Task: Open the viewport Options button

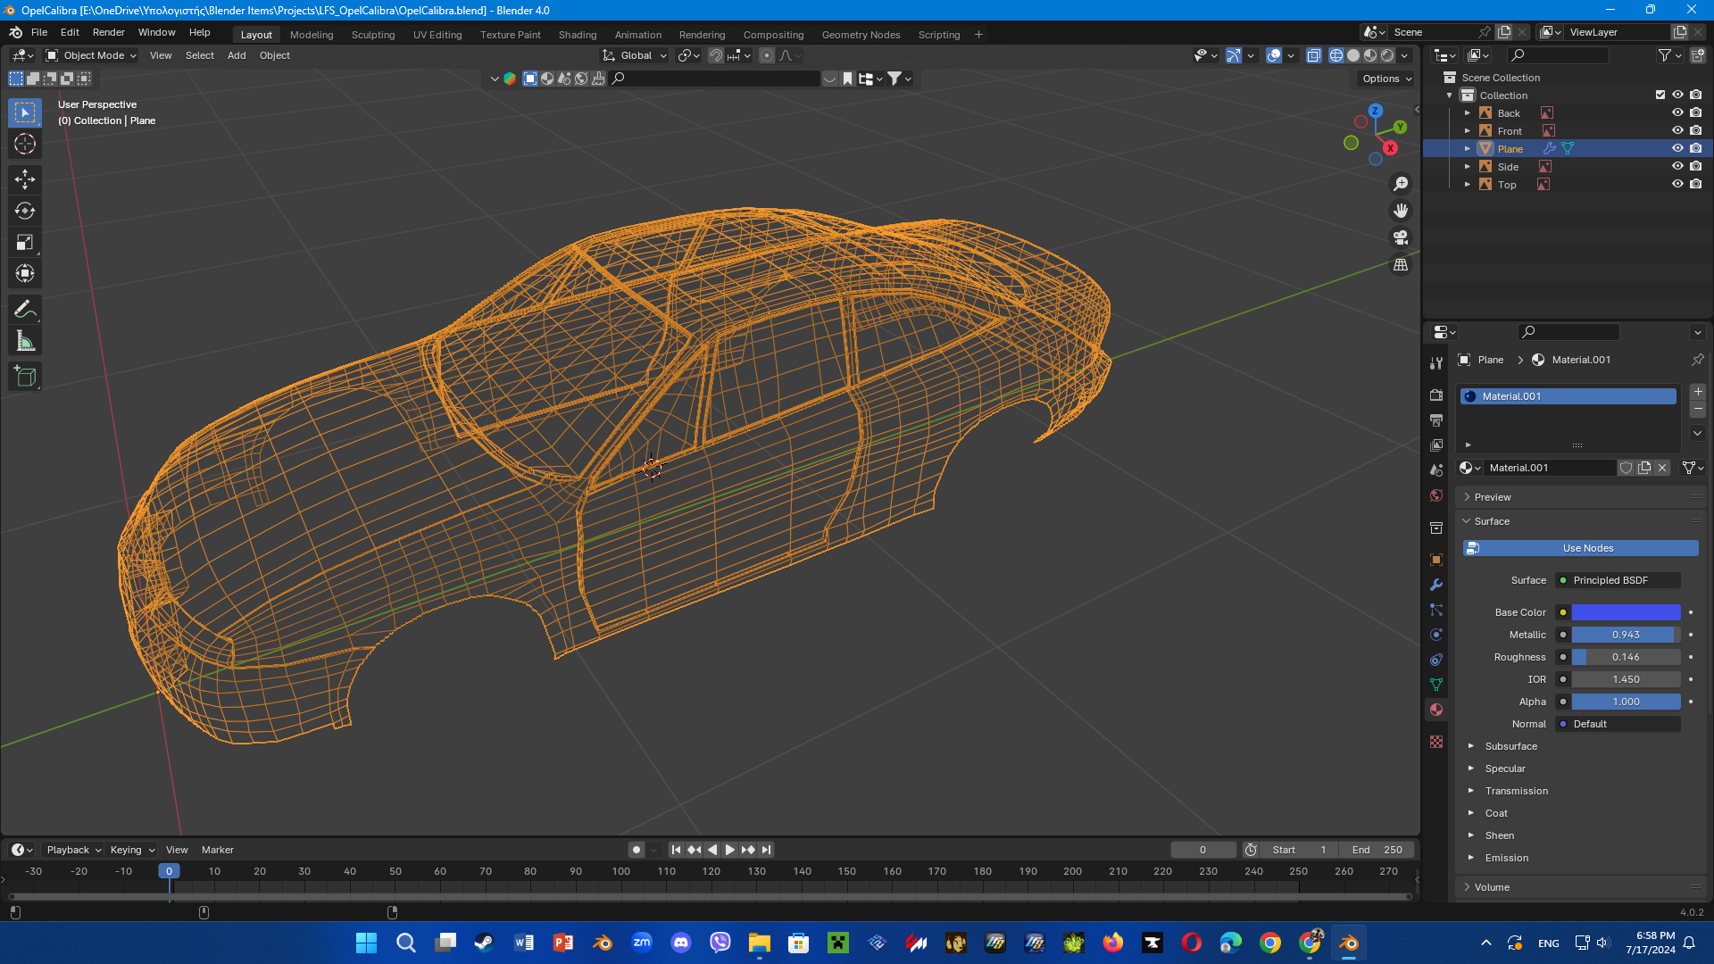Action: coord(1386,79)
